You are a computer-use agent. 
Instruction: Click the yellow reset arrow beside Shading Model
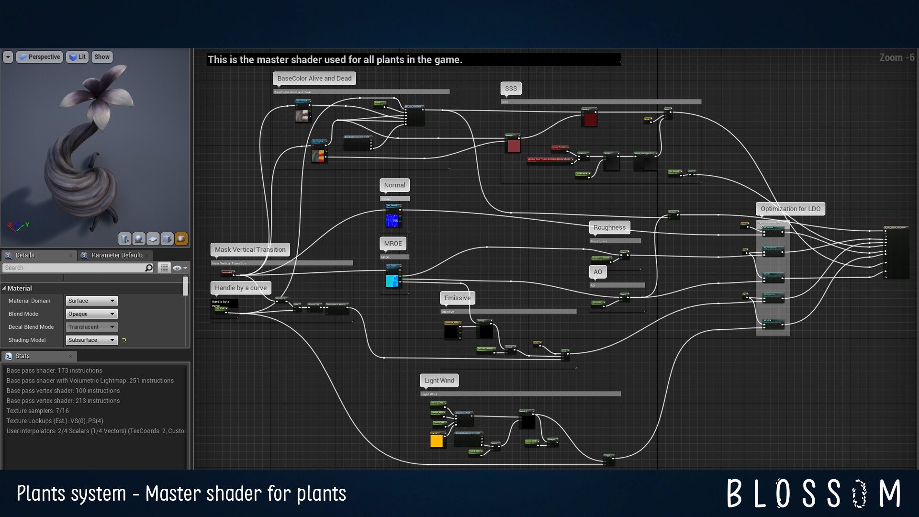coord(124,339)
